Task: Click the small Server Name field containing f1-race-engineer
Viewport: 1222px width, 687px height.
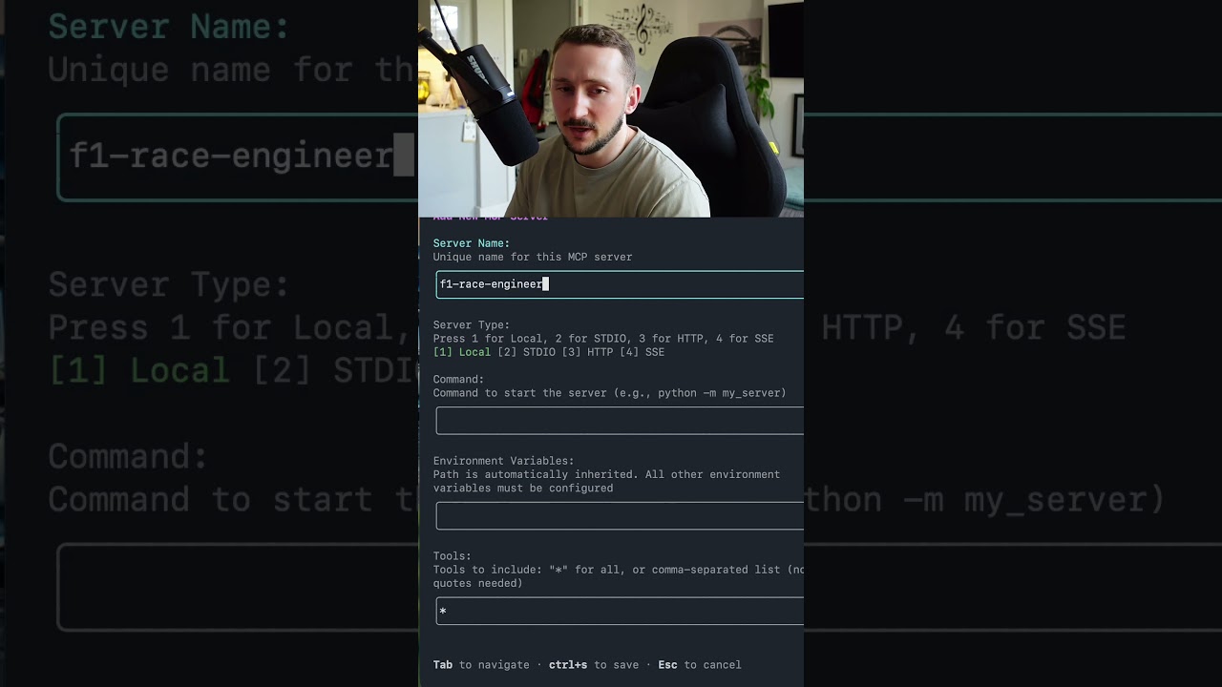Action: coord(619,284)
